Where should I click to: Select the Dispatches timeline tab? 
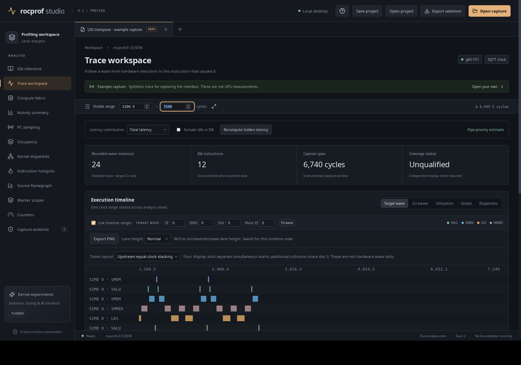488,203
